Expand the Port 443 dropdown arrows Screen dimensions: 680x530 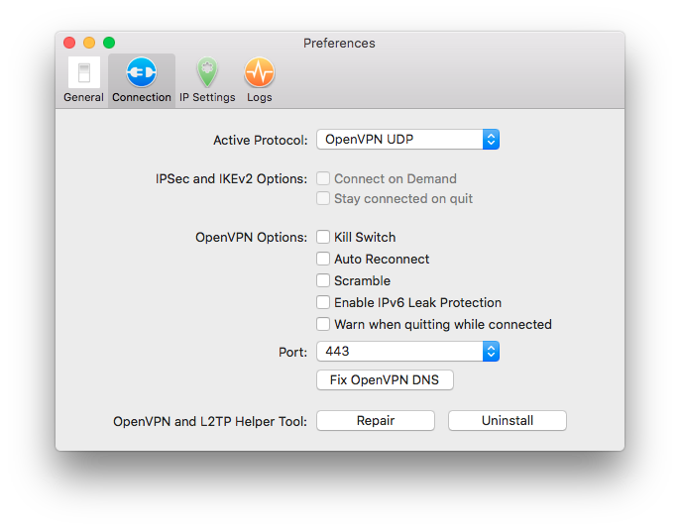[491, 352]
